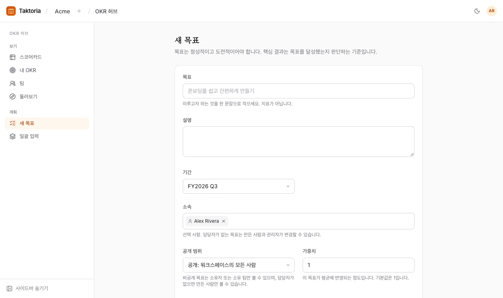The image size is (503, 298).
Task: Click OKR 허브 breadcrumb
Action: [106, 11]
